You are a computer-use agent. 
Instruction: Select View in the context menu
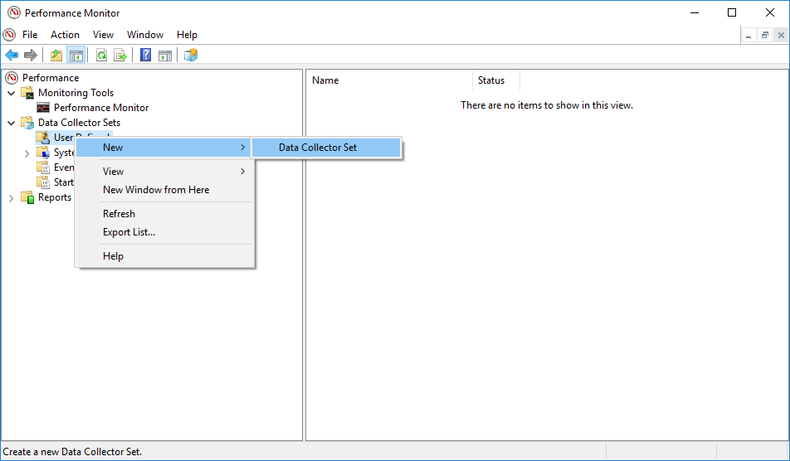pos(164,172)
